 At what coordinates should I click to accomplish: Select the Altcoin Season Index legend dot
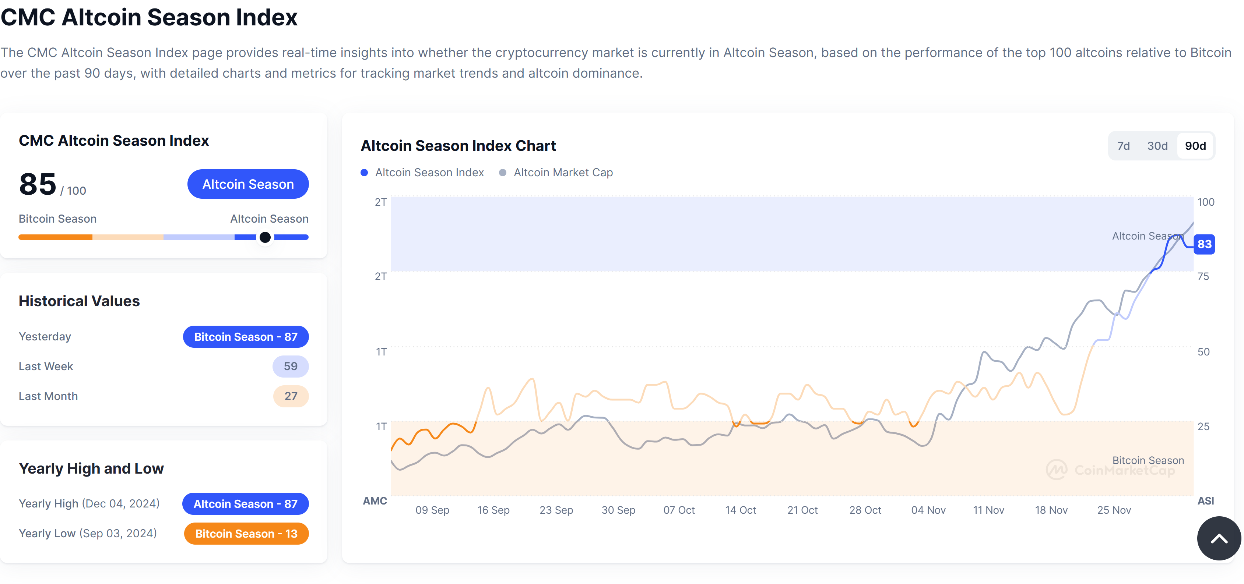[x=365, y=172]
